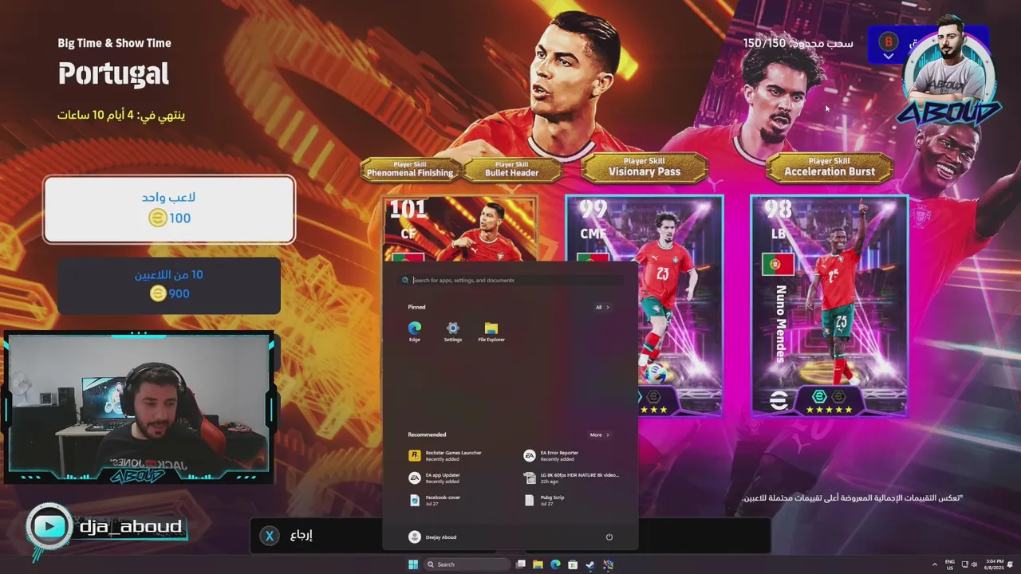Click the taskbar Search box
The width and height of the screenshot is (1021, 574).
[467, 564]
